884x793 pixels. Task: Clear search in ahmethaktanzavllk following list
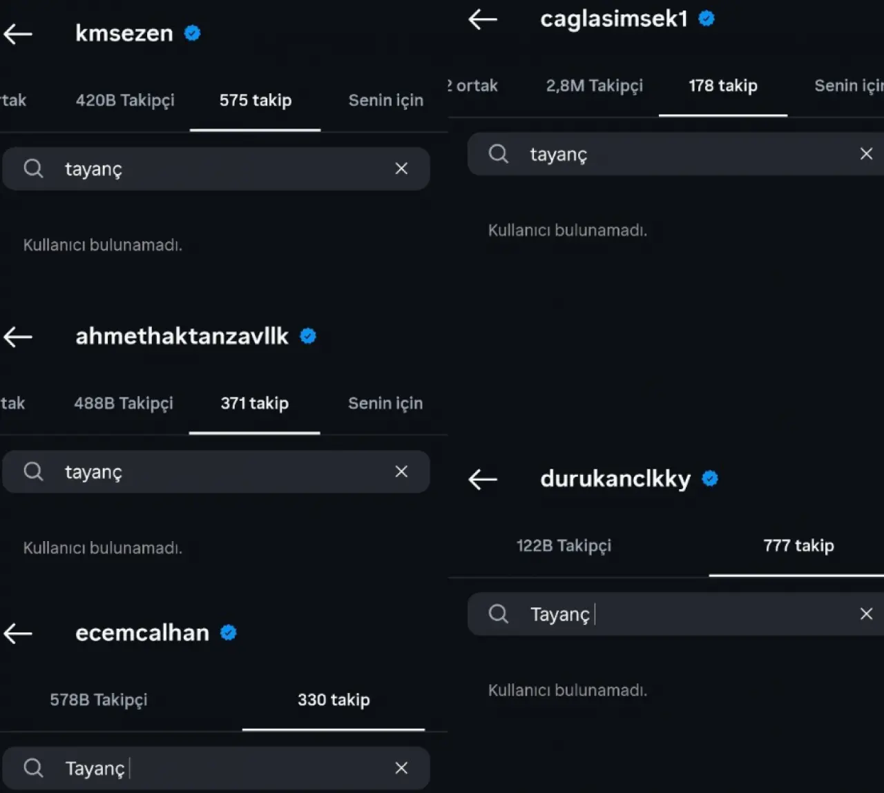click(x=401, y=471)
